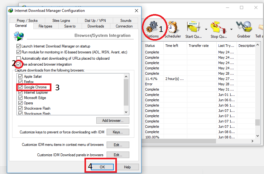Uncheck Apple Safari in browser list
The image size is (264, 174).
(20, 77)
